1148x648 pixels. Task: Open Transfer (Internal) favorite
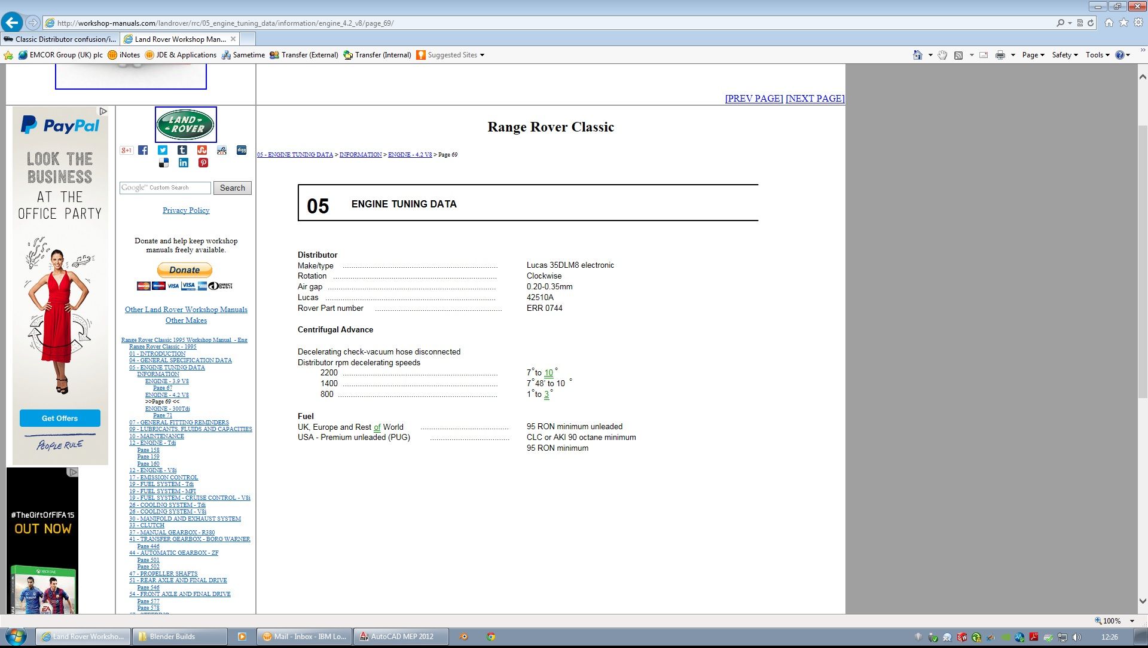377,55
